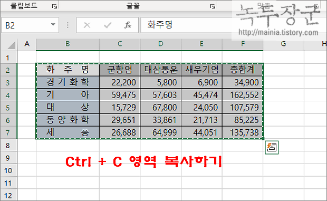Click cell with value 26,688
Image resolution: width=327 pixels, height=201 pixels.
pos(120,132)
